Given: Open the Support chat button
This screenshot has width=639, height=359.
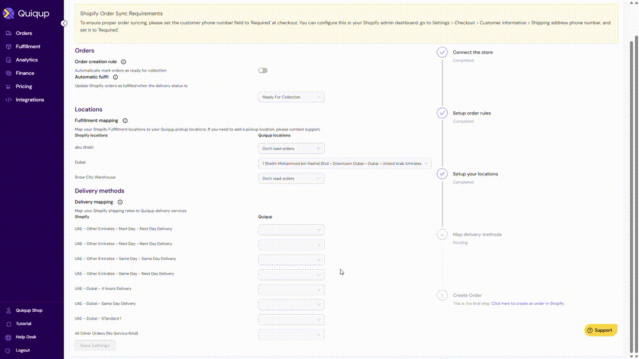Looking at the screenshot, I should pos(601,330).
